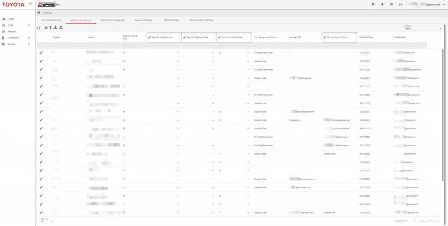
Task: Click the Toyota logo
Action: 14,4
